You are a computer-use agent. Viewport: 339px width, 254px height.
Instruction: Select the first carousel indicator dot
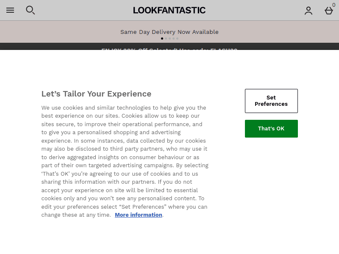click(162, 39)
